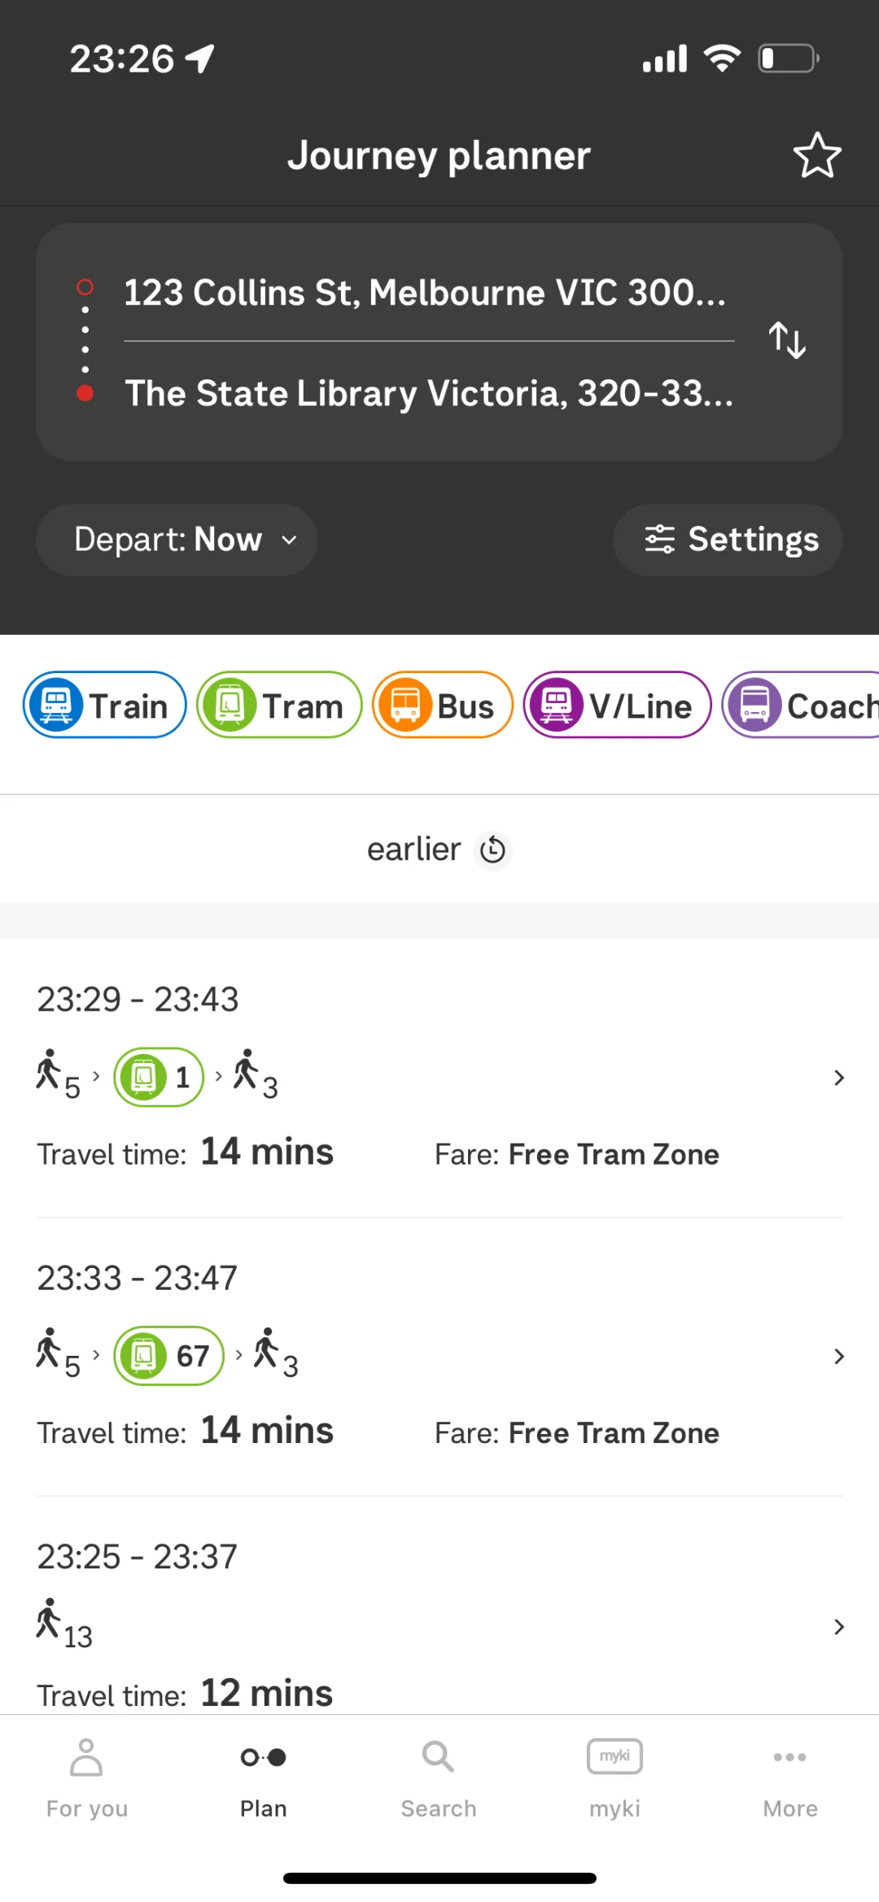Open the Depart: Now dropdown
The width and height of the screenshot is (879, 1902).
pos(177,540)
